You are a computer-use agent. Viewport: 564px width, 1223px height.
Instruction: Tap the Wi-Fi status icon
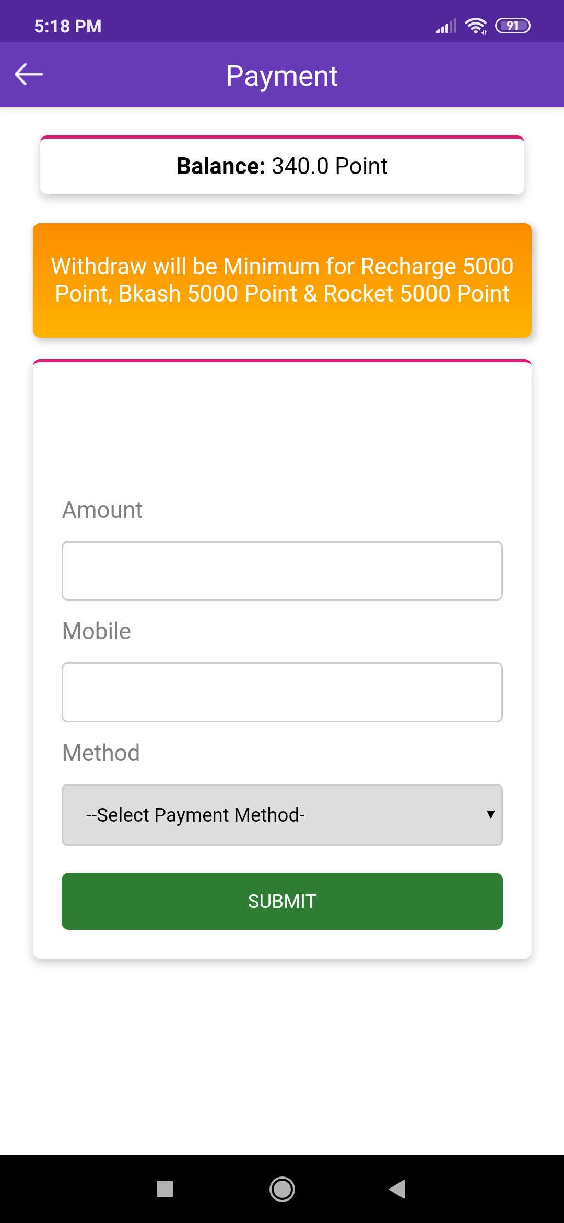coord(475,26)
